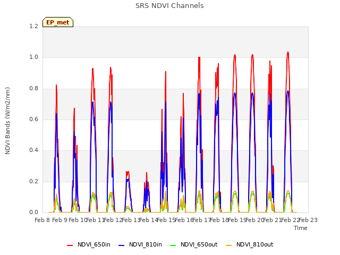Click the Feb 8 x-axis tick label
Viewport: 340px width, 255px height.
tap(42, 220)
